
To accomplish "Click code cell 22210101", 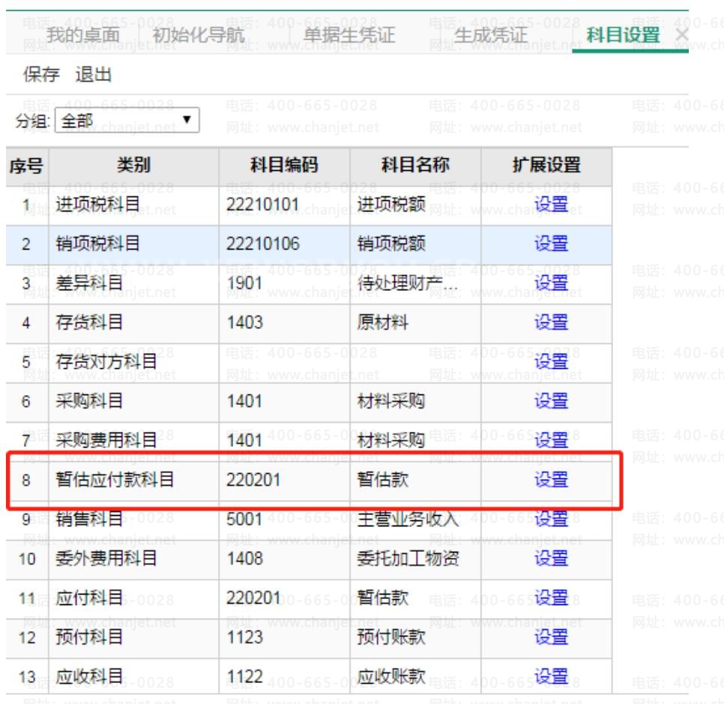I will (284, 205).
